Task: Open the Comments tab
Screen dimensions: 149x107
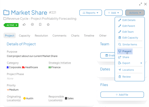Action: [x=59, y=35]
